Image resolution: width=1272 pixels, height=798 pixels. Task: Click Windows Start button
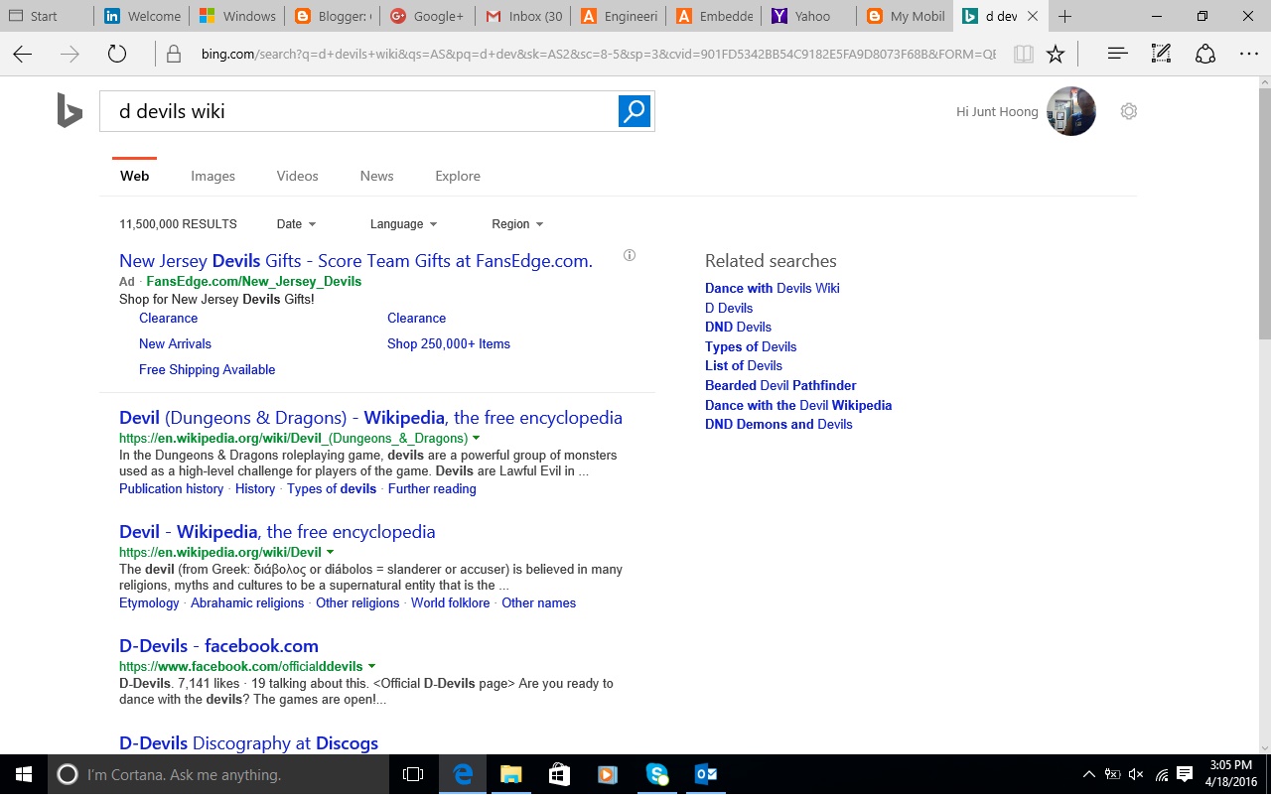tap(24, 774)
